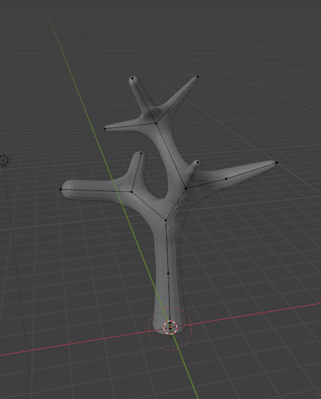Screen dimensions: 321x399
Task: Pick the tip vertex of the left upward twig
Action: pos(141,153)
